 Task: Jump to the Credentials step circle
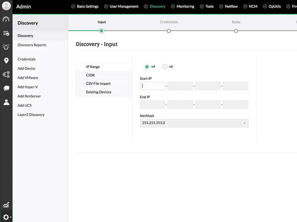tap(169, 31)
